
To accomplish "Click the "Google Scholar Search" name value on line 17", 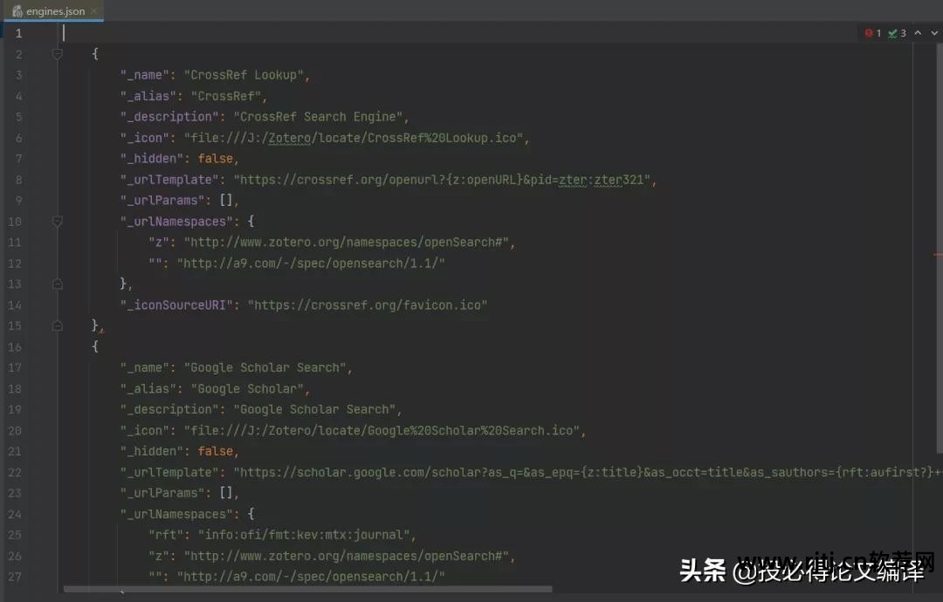I will click(265, 367).
